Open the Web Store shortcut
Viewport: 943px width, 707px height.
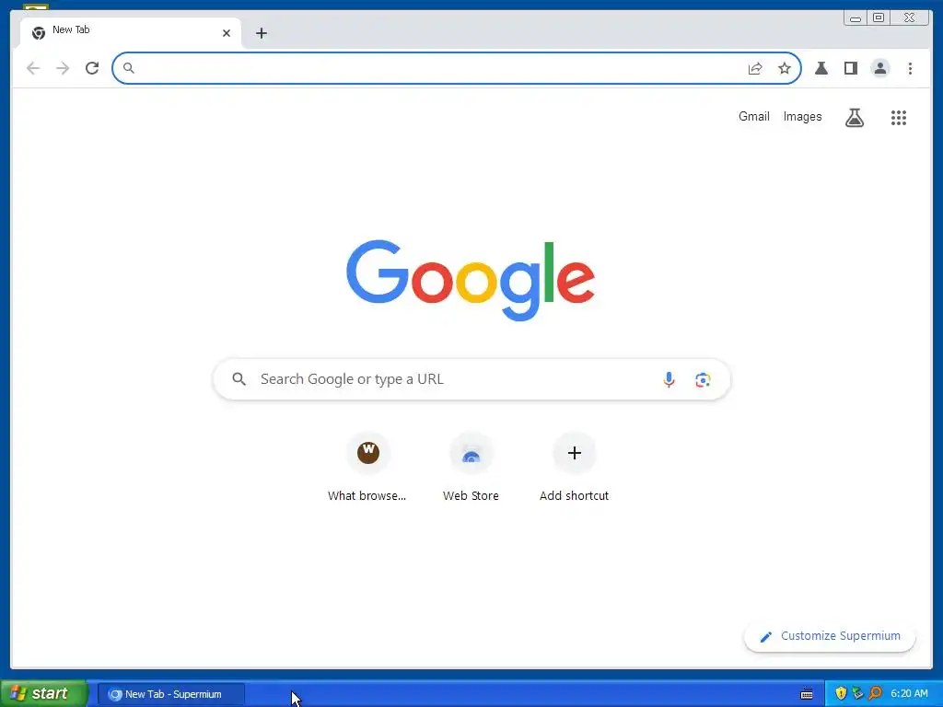(471, 467)
